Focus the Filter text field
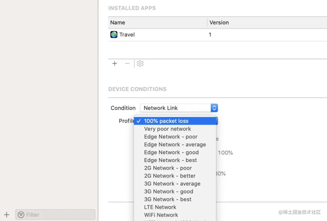Screen dimensions: 327x221 tap(55, 215)
